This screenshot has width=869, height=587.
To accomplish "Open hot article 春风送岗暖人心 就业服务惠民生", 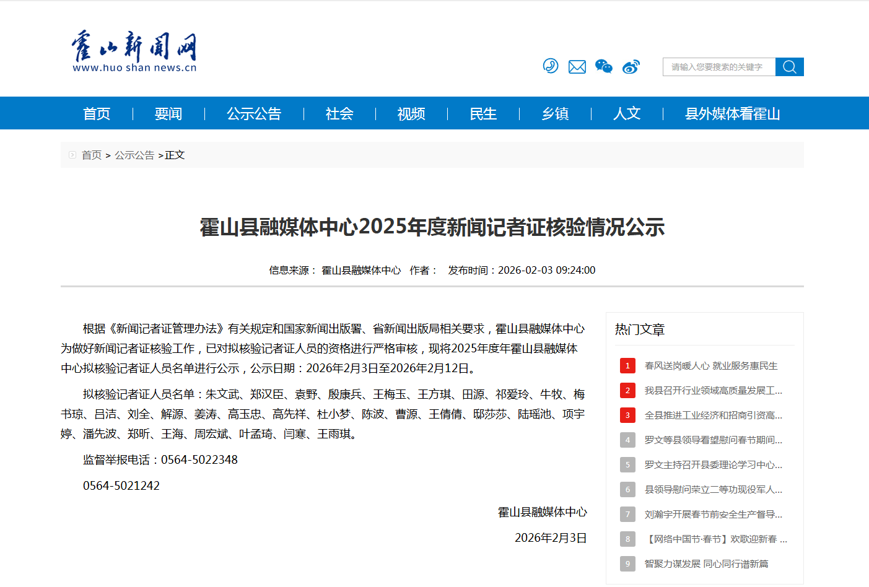I will 711,366.
